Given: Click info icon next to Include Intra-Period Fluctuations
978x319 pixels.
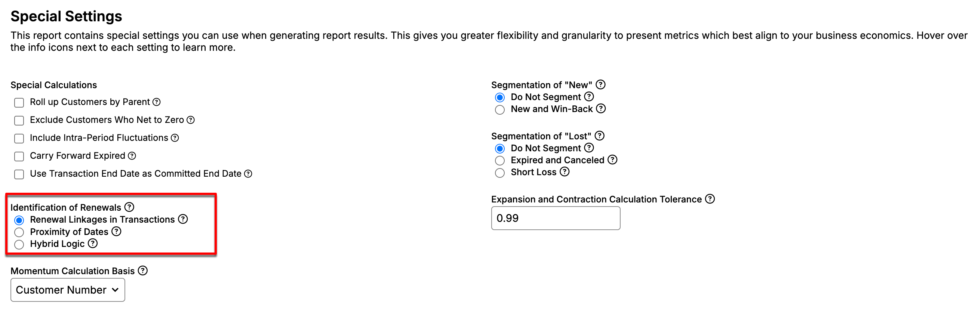Looking at the screenshot, I should (x=175, y=138).
